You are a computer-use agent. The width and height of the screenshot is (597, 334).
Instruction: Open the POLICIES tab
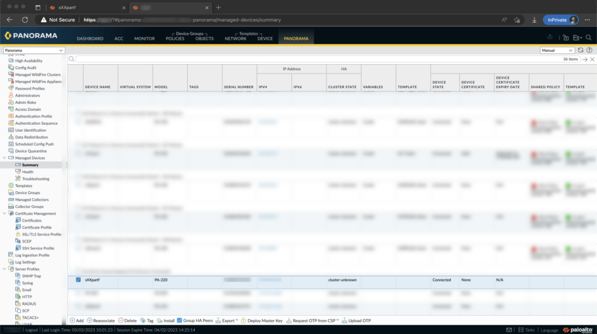pos(175,38)
